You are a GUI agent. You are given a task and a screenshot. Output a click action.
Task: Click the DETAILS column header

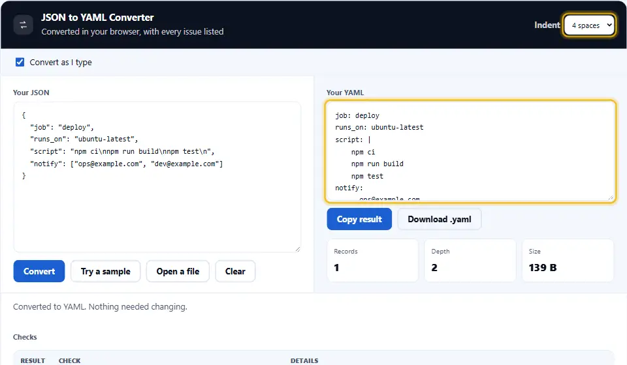(304, 360)
